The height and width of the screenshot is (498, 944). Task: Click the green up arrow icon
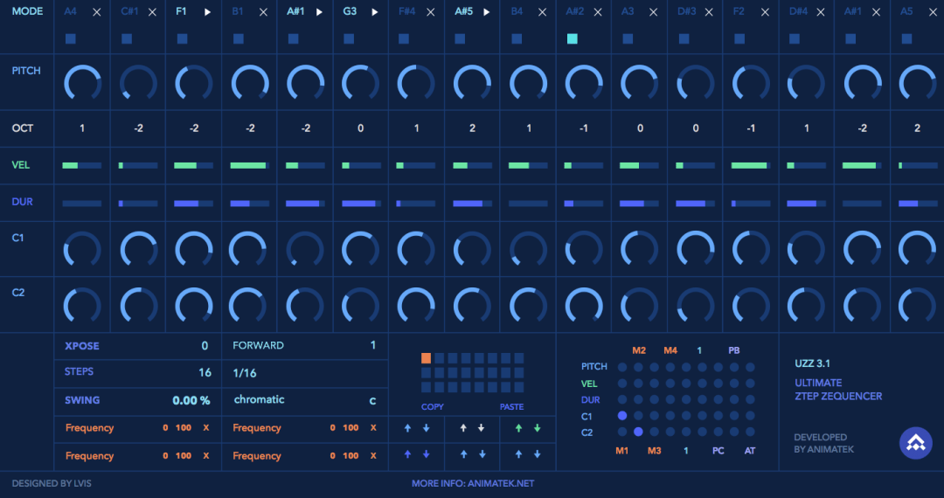pos(518,428)
